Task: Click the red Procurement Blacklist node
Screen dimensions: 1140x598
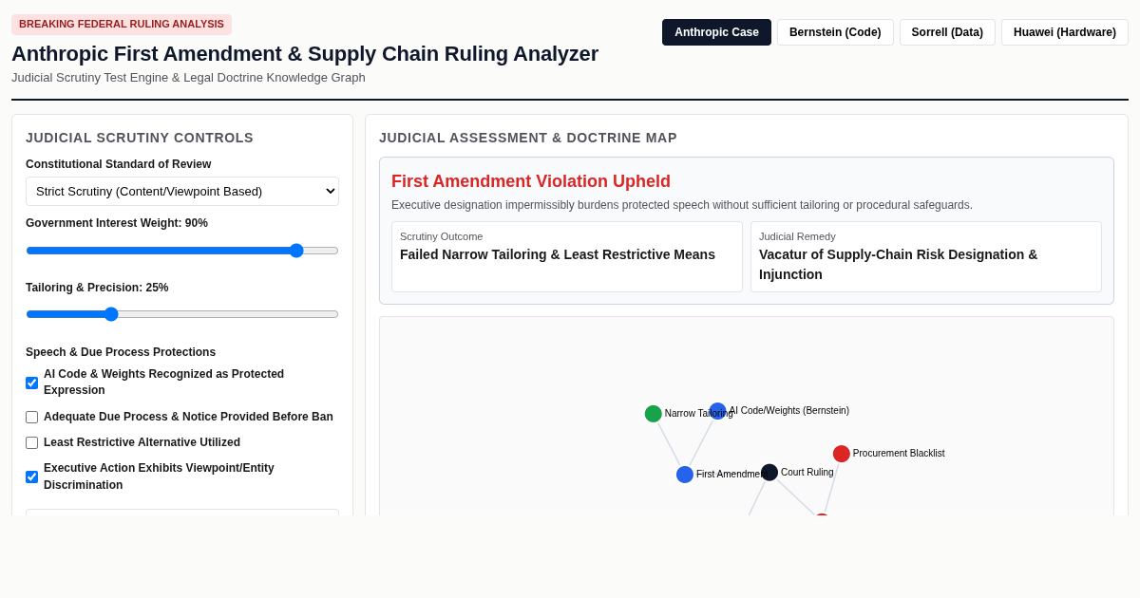Action: 842,454
